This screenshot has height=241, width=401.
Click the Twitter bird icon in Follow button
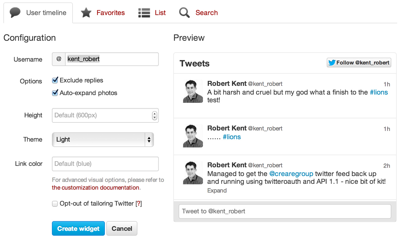tap(332, 63)
